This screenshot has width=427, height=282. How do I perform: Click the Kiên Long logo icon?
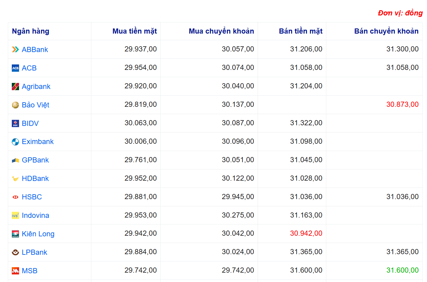[15, 234]
